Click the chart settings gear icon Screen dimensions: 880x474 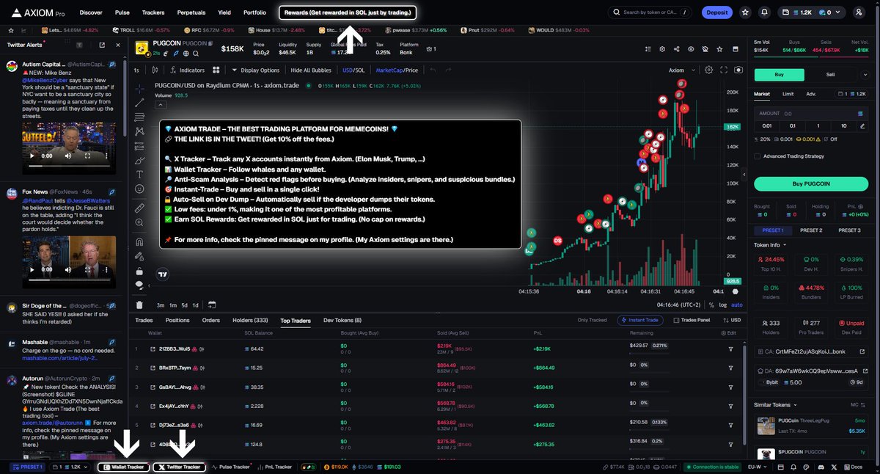point(708,70)
